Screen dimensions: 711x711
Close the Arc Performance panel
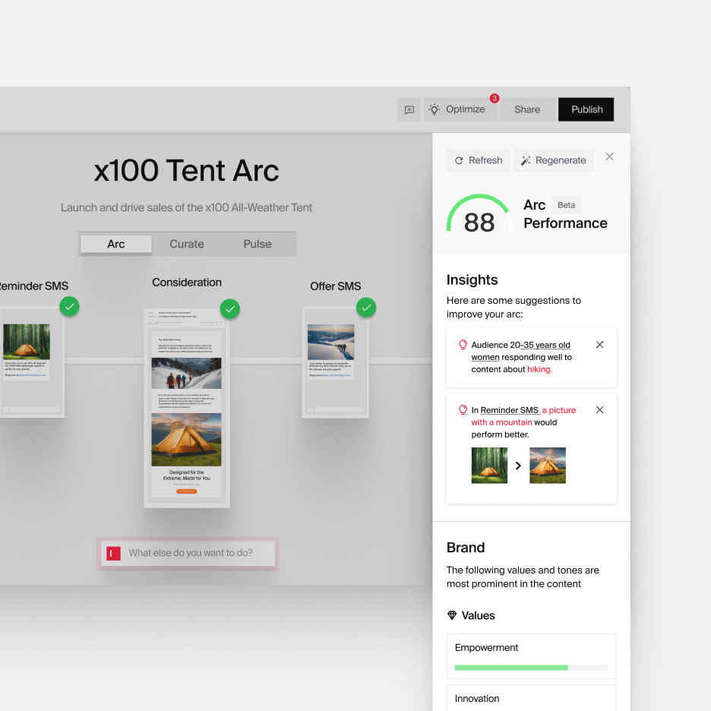[x=609, y=156]
